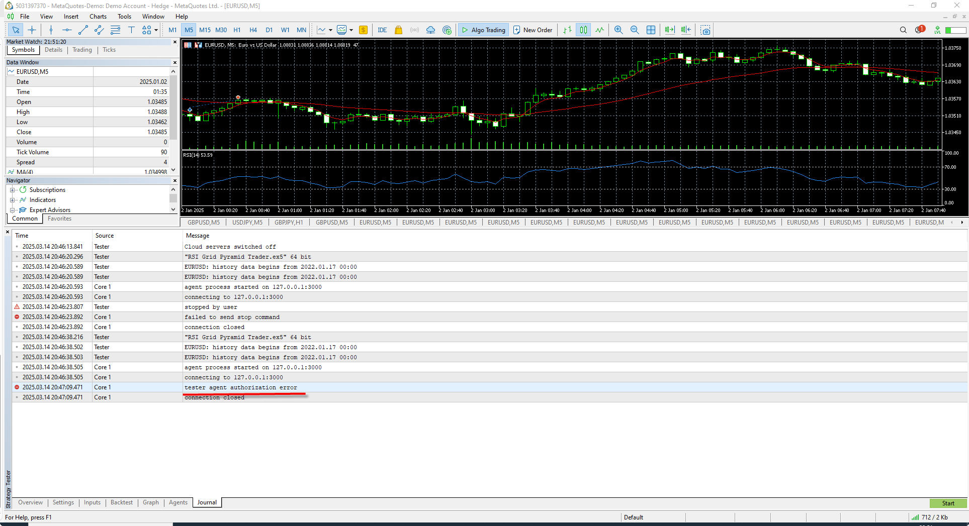Show the tile windows grid layout
969x526 pixels.
651,30
